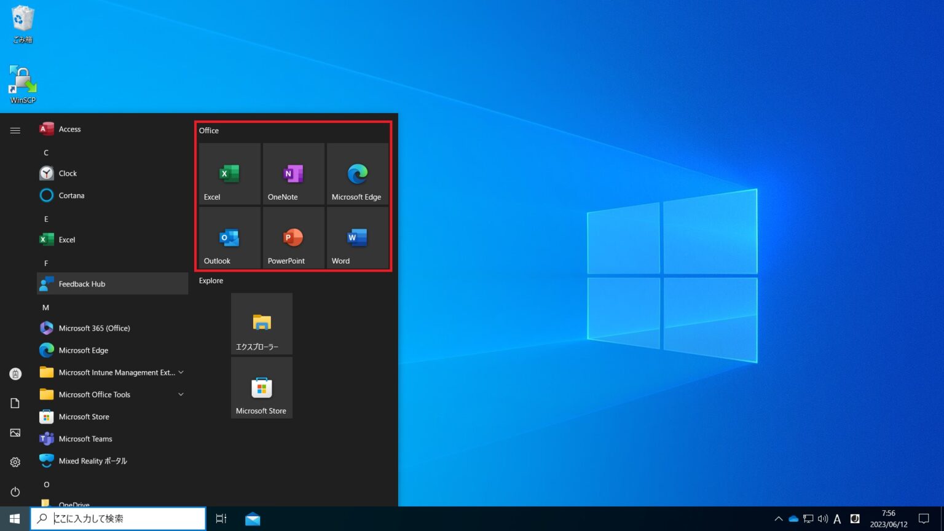Expand the Start menu hamburger icon
The height and width of the screenshot is (531, 944).
click(15, 130)
